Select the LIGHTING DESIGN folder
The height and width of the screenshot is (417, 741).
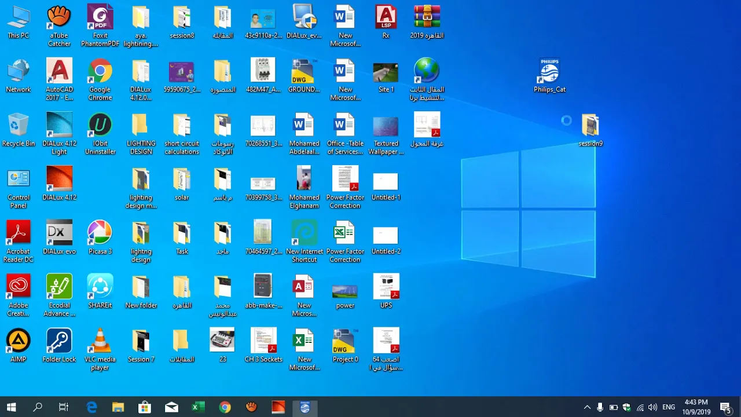tap(141, 134)
